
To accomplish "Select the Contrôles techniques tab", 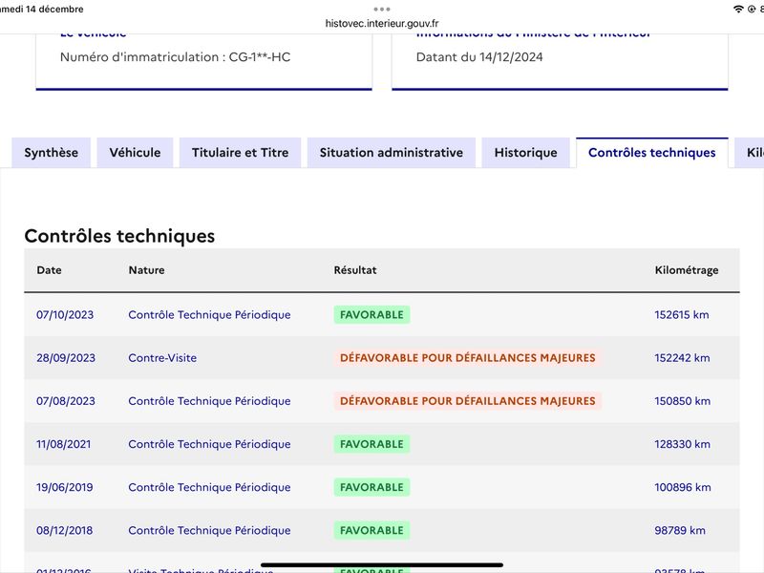I will [652, 153].
